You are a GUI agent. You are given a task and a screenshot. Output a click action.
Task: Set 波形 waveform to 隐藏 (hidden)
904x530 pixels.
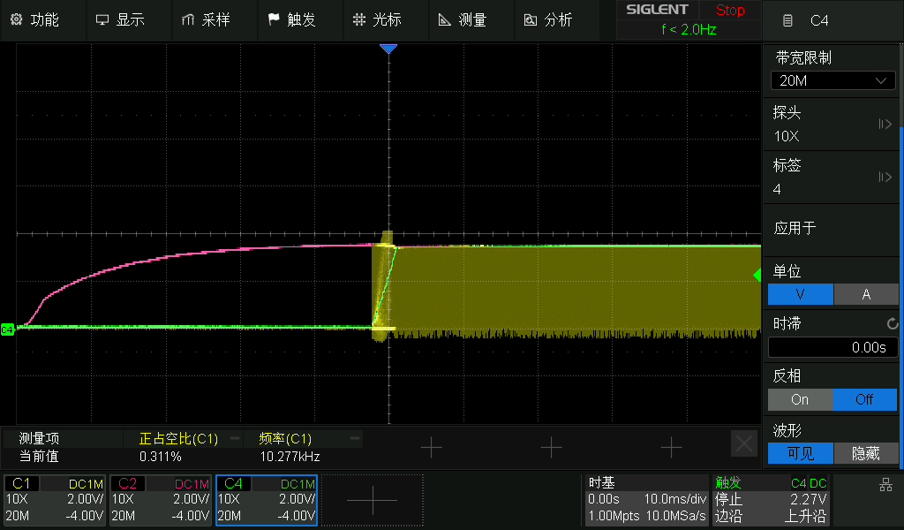coord(866,453)
